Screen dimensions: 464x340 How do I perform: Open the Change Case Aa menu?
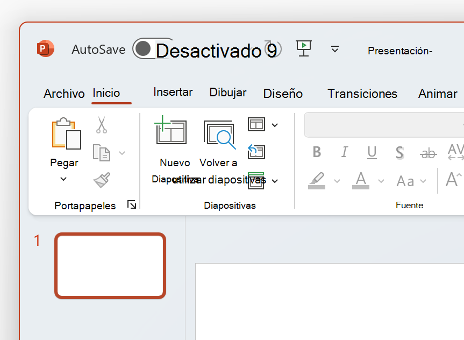pyautogui.click(x=411, y=181)
